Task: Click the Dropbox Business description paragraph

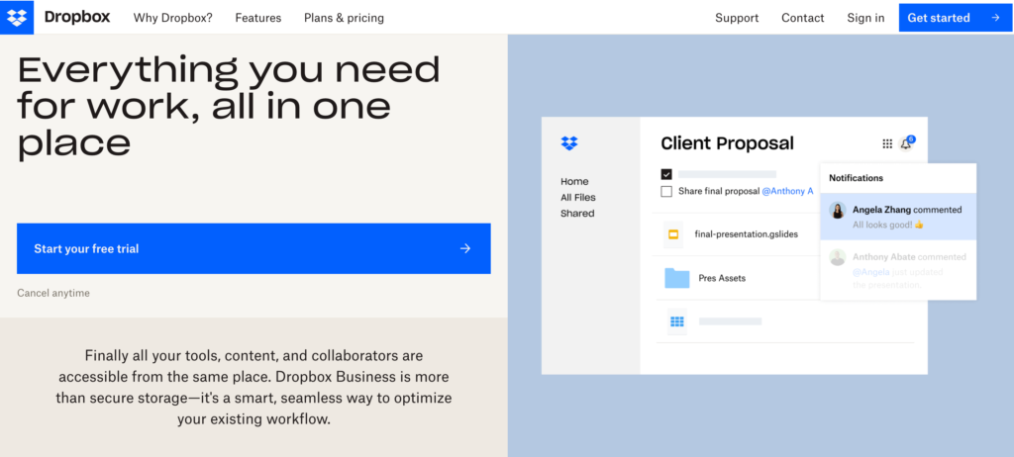Action: (253, 388)
